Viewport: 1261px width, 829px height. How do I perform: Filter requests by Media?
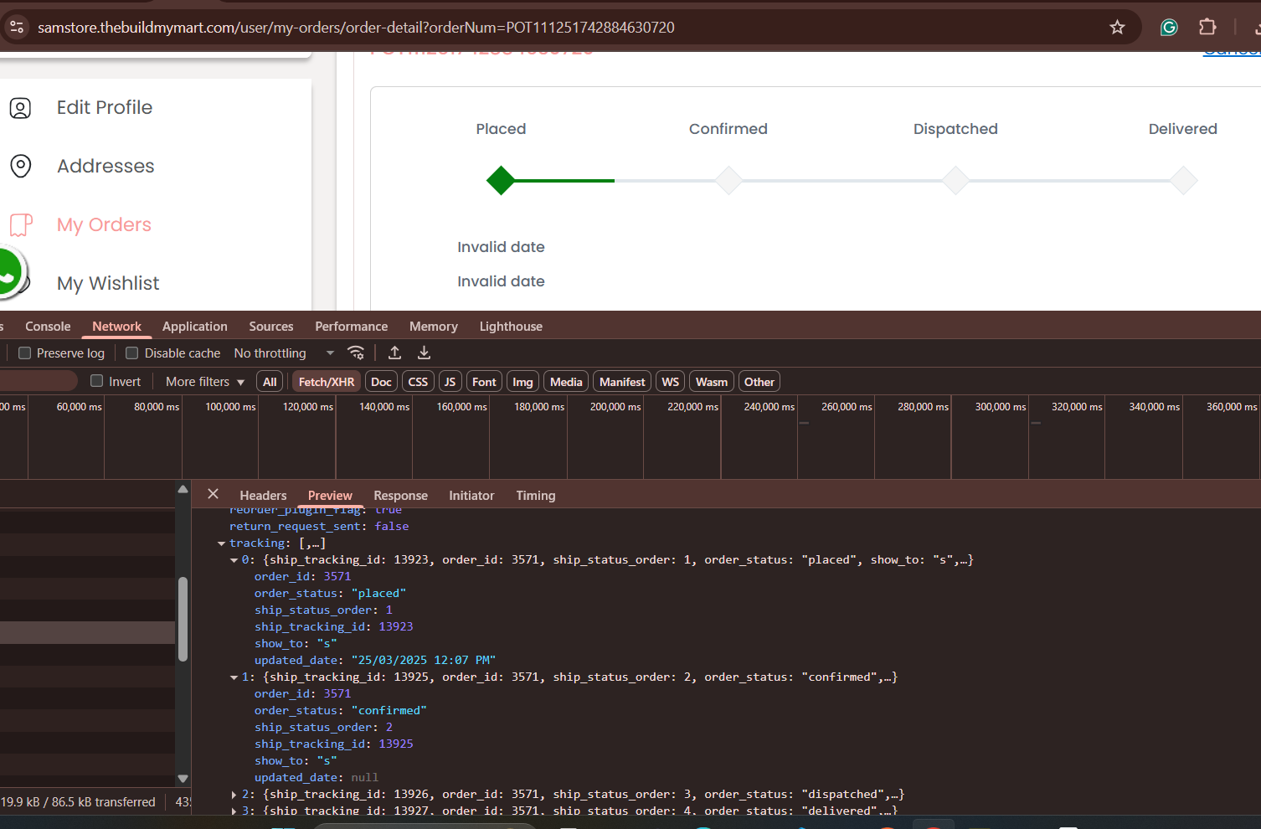coord(566,382)
